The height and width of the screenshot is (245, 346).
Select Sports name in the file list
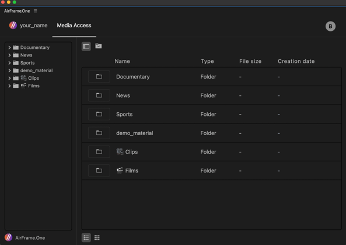click(124, 114)
